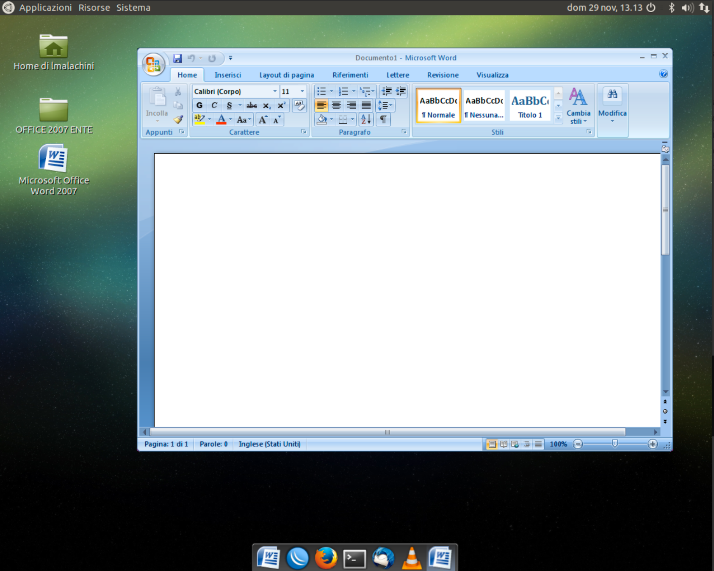Toggle italic (C) formatting

coord(214,105)
